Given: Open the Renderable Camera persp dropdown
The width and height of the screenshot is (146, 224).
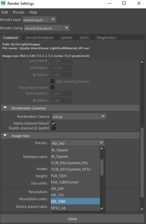Looking at the screenshot, I should 79,117.
